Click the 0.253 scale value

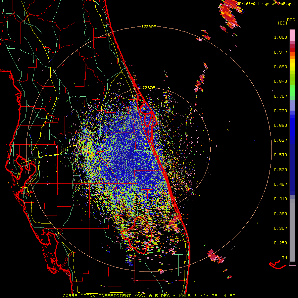coord(280,243)
